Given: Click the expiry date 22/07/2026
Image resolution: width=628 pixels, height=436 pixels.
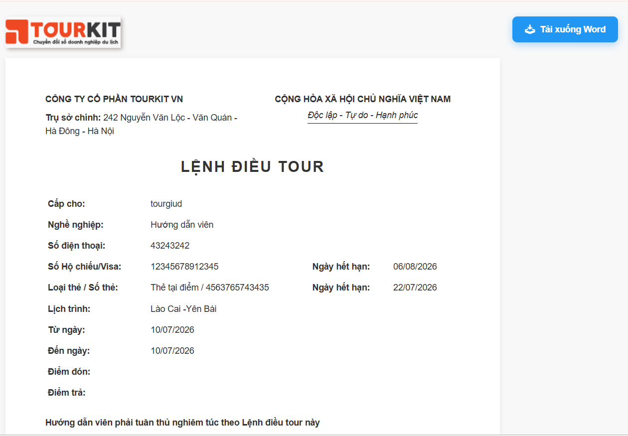Looking at the screenshot, I should tap(415, 288).
